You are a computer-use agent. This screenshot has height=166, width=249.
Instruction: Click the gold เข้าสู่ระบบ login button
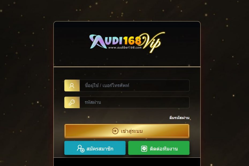127,131
